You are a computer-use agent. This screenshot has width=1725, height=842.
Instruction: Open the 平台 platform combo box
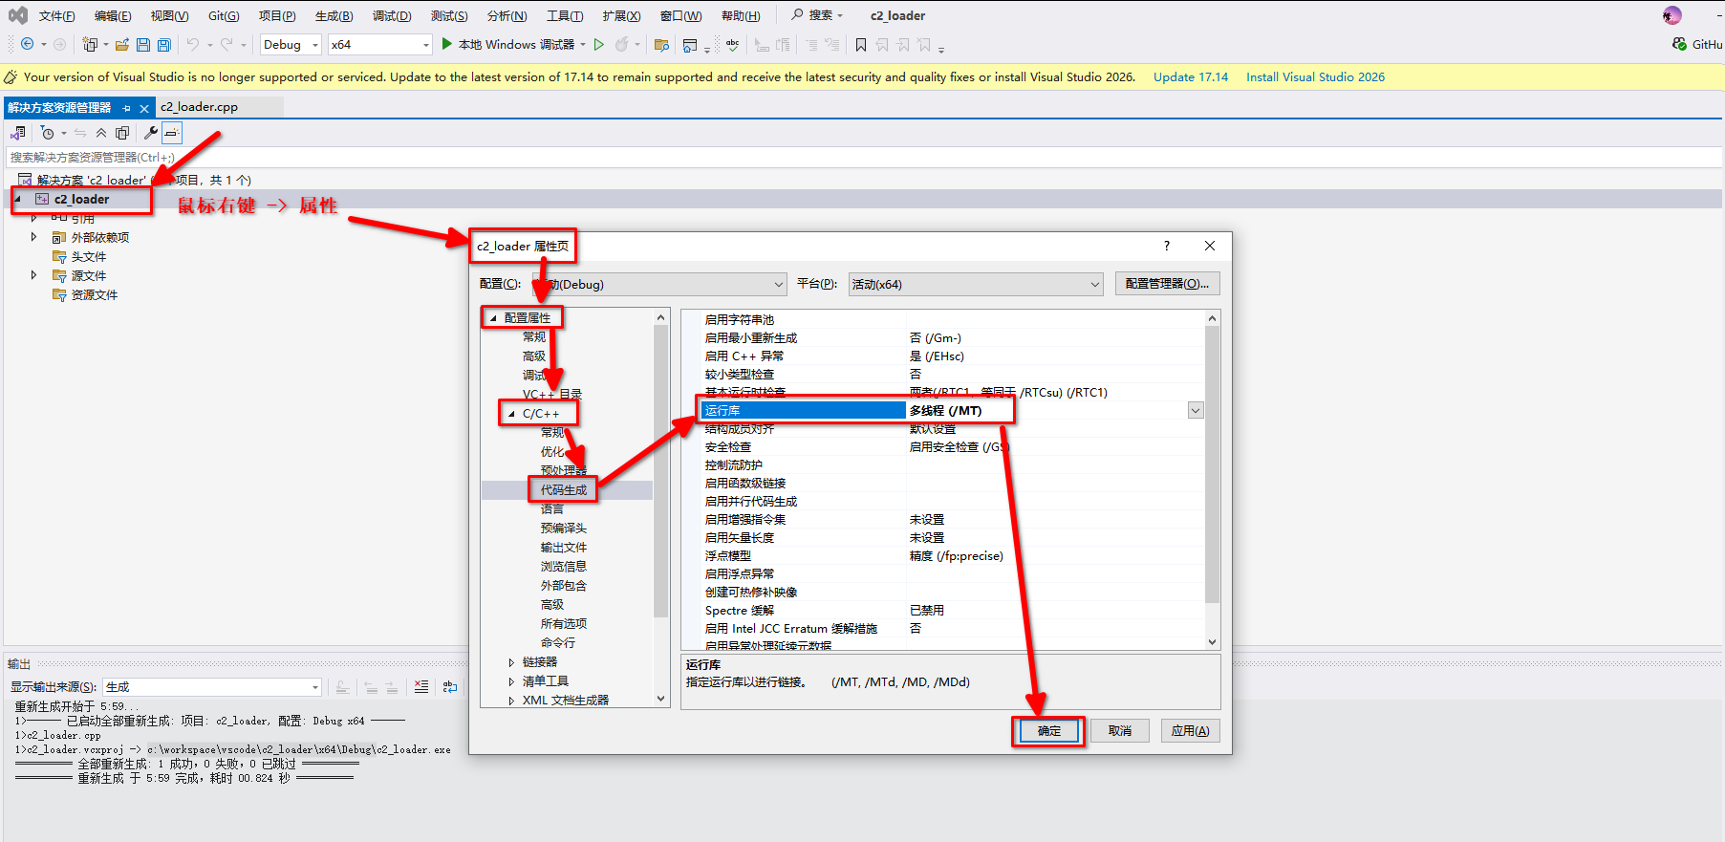975,285
